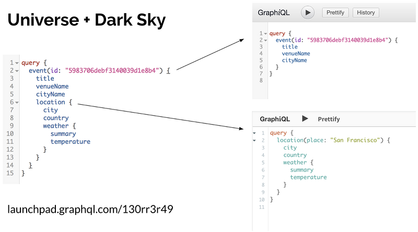Click 'temperature' in the lower GraphiQL editor
This screenshot has height=232, width=418.
pos(308,177)
